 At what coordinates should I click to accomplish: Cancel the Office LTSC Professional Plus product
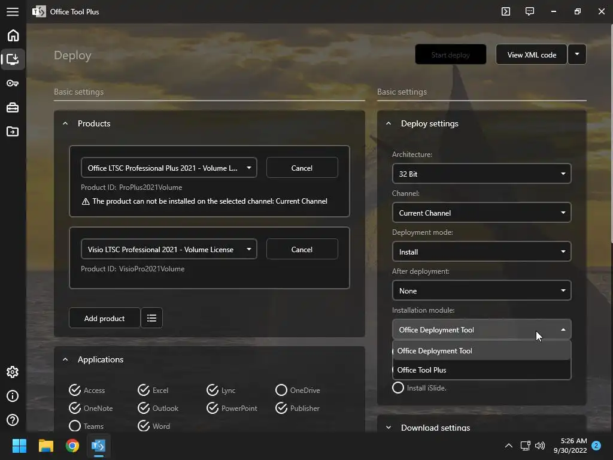[302, 168]
